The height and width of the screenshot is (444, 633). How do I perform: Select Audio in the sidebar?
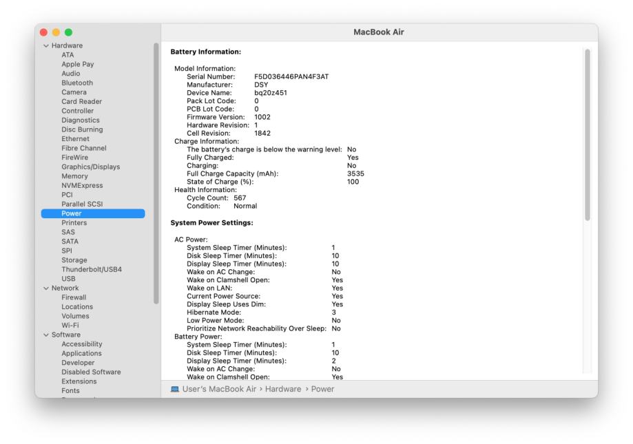pyautogui.click(x=71, y=74)
